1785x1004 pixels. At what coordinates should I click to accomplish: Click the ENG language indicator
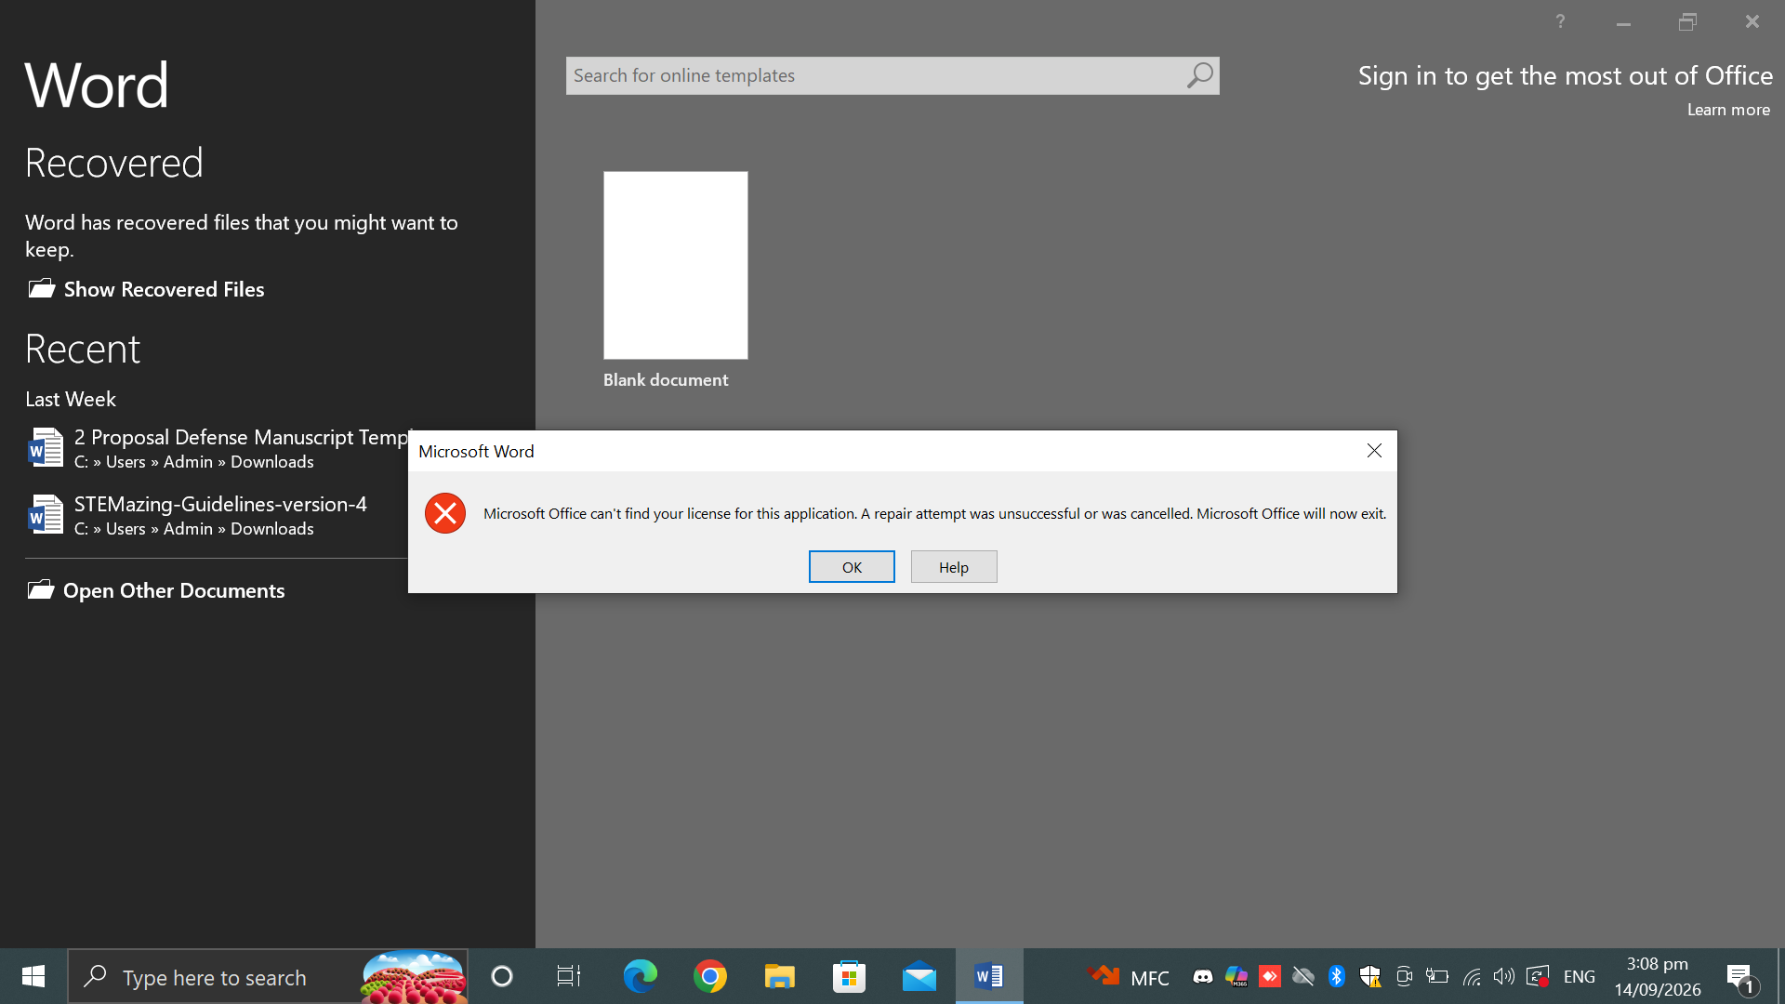(1580, 976)
